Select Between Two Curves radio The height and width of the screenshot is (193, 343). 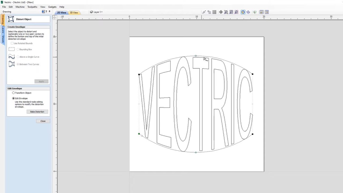click(x=18, y=64)
